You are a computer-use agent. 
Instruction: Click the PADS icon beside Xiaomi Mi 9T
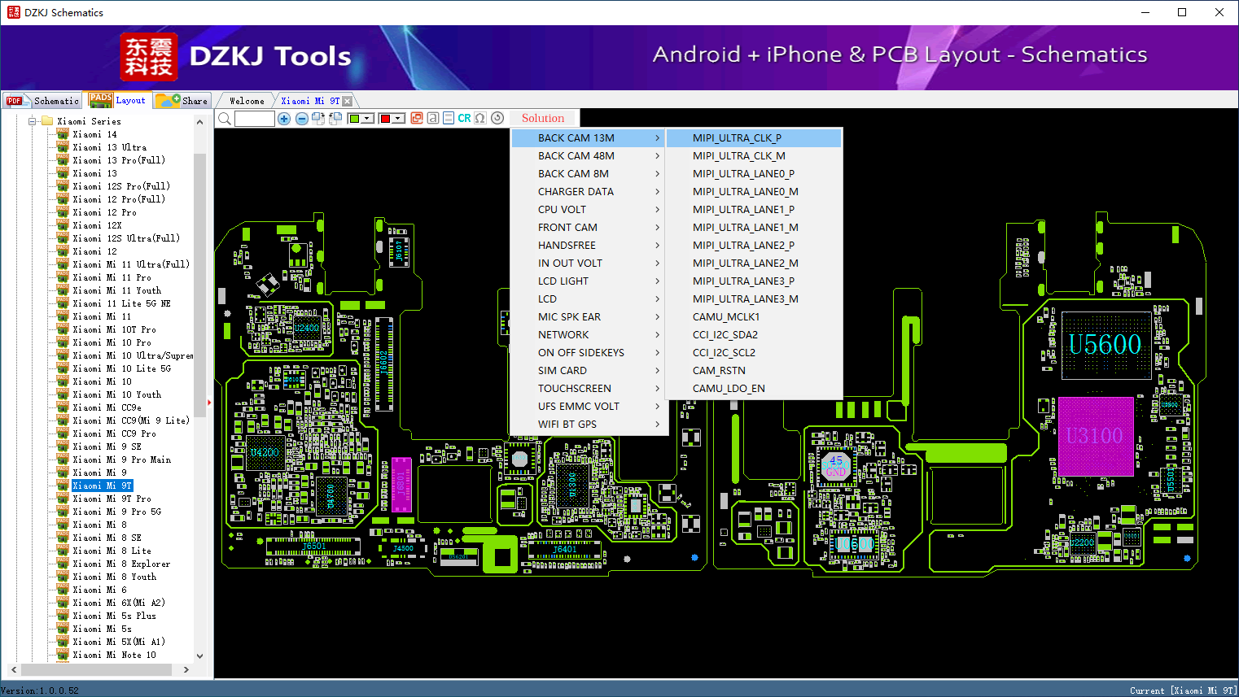click(63, 486)
